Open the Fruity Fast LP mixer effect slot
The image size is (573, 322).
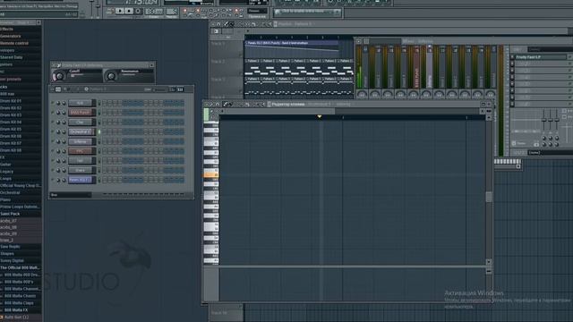[540, 57]
